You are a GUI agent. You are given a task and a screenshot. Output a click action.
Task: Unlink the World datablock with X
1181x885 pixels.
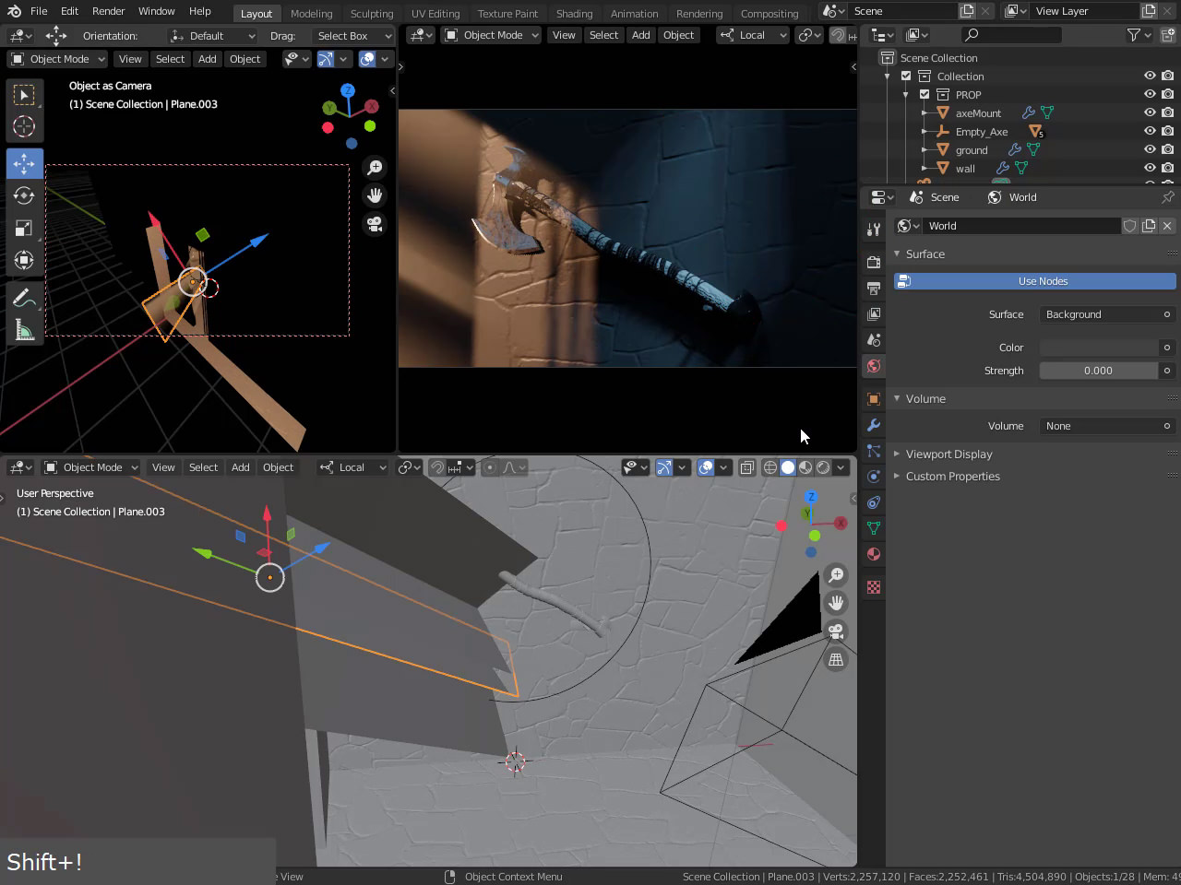1167,226
